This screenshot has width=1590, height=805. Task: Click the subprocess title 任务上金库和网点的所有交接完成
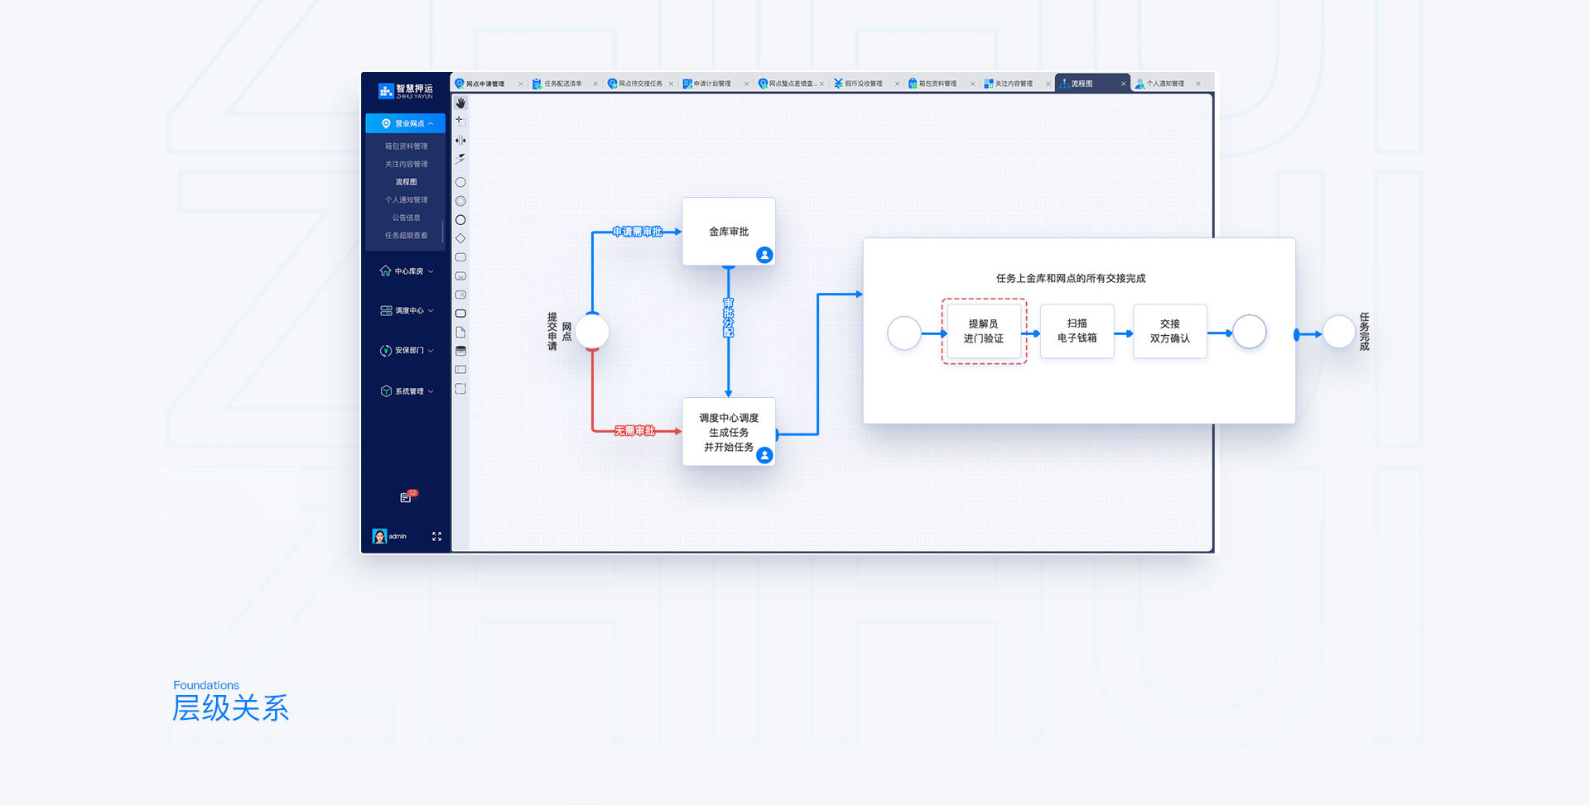1071,278
